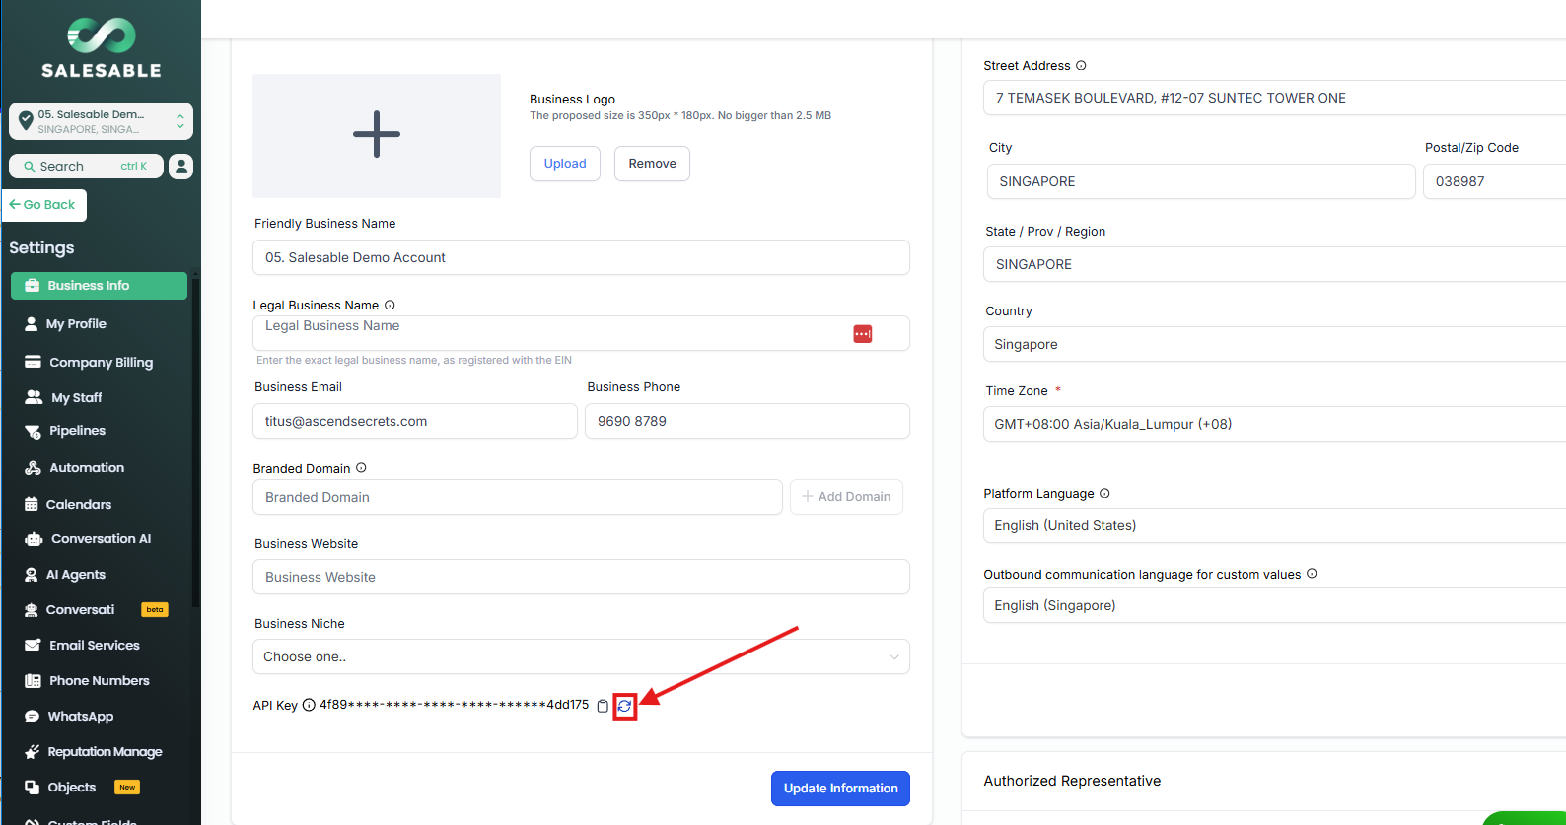Click the Go Back button
The height and width of the screenshot is (825, 1566).
(x=44, y=205)
